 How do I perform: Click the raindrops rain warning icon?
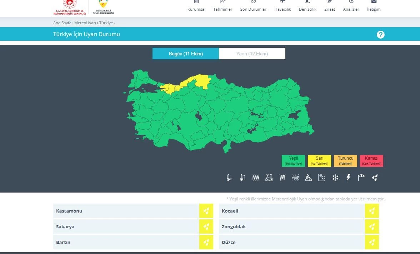(375, 178)
